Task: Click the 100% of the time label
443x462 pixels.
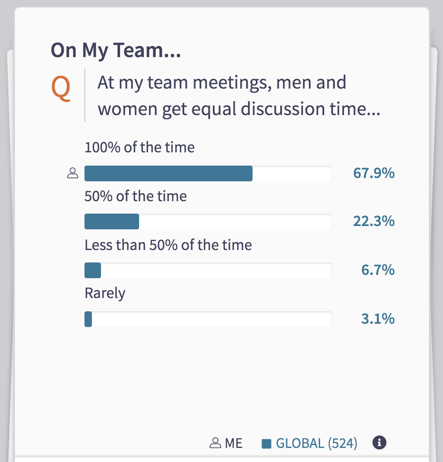Action: 140,147
